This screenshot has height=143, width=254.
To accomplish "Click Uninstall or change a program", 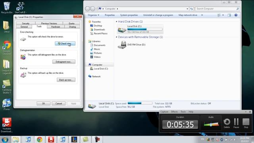I will pos(158,15).
